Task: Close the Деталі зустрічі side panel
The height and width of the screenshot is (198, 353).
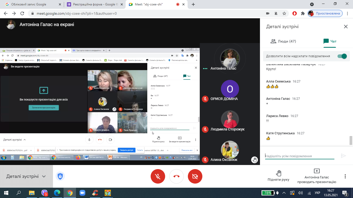Action: [346, 27]
